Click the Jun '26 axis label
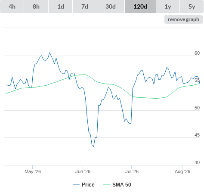Screen dimensions: 204x196 [83, 171]
